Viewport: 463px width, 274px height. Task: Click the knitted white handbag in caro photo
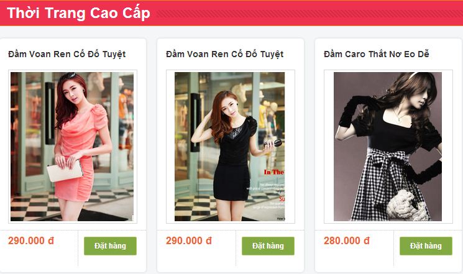coord(406,205)
